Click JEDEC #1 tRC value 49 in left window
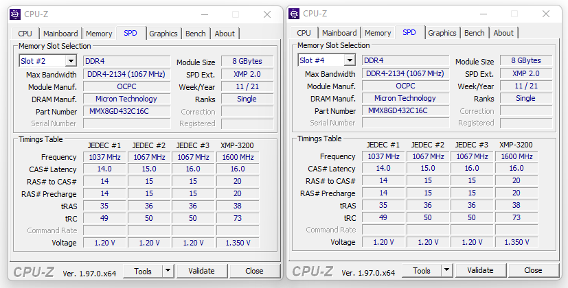The width and height of the screenshot is (568, 288). coord(104,218)
